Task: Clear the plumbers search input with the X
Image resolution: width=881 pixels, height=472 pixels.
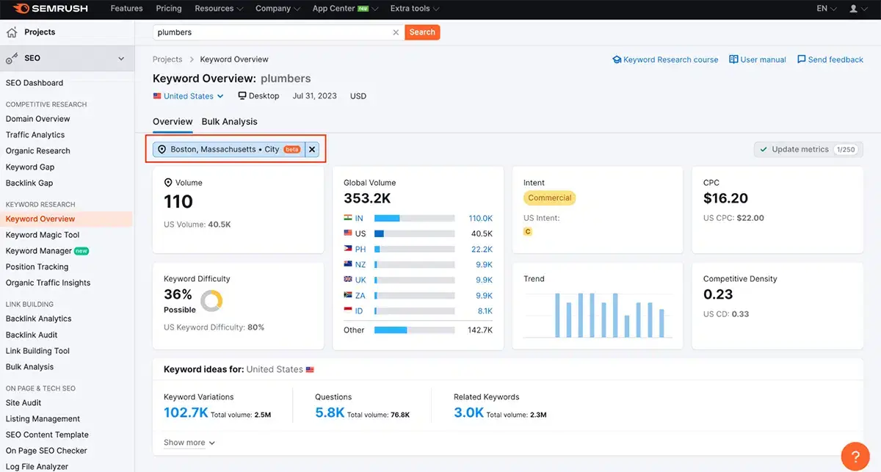Action: (396, 32)
